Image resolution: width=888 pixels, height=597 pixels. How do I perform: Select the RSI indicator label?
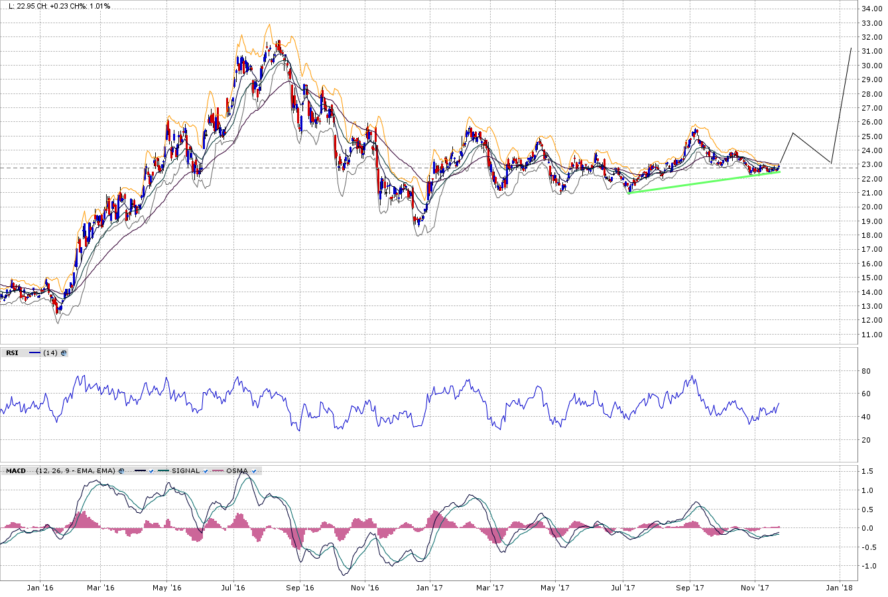coord(12,353)
